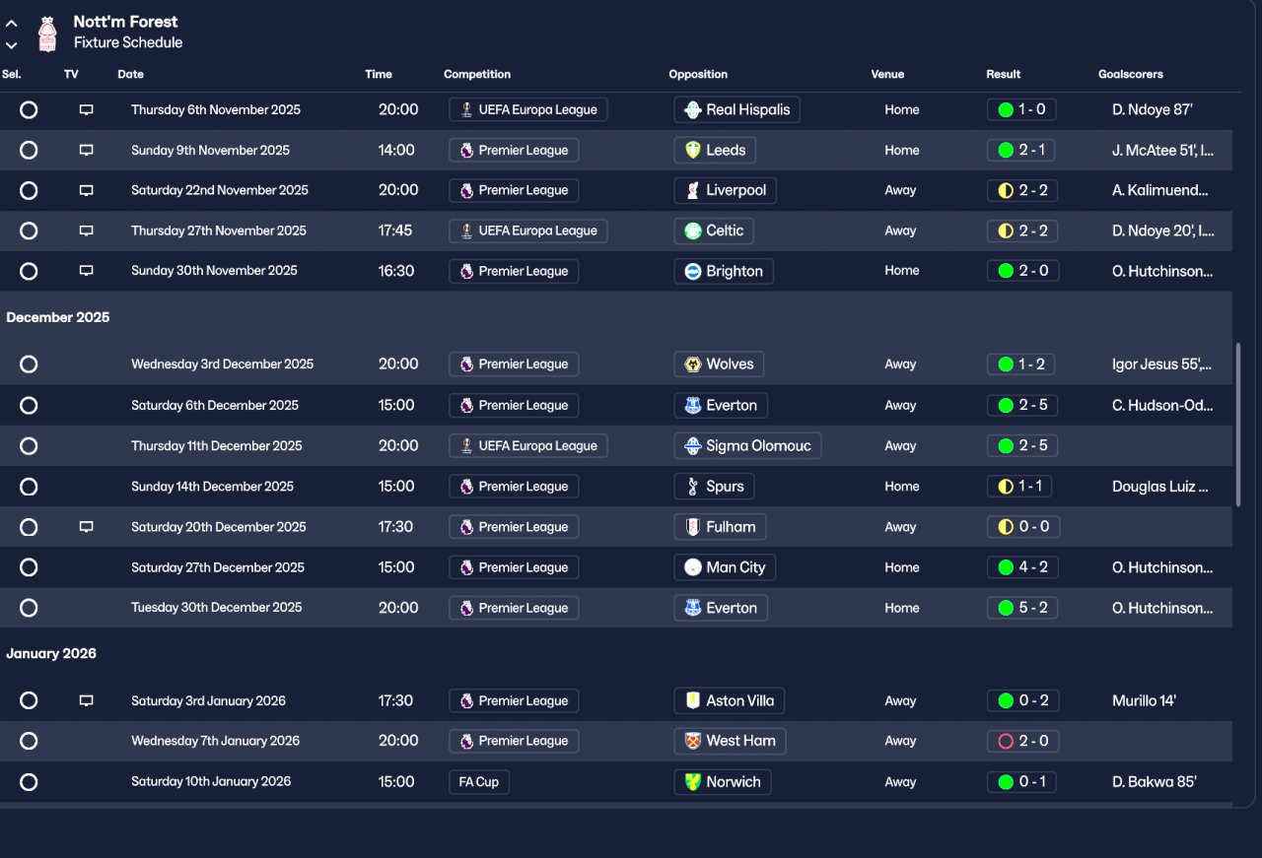Open Premier League from the Liverpool fixture row

[514, 190]
